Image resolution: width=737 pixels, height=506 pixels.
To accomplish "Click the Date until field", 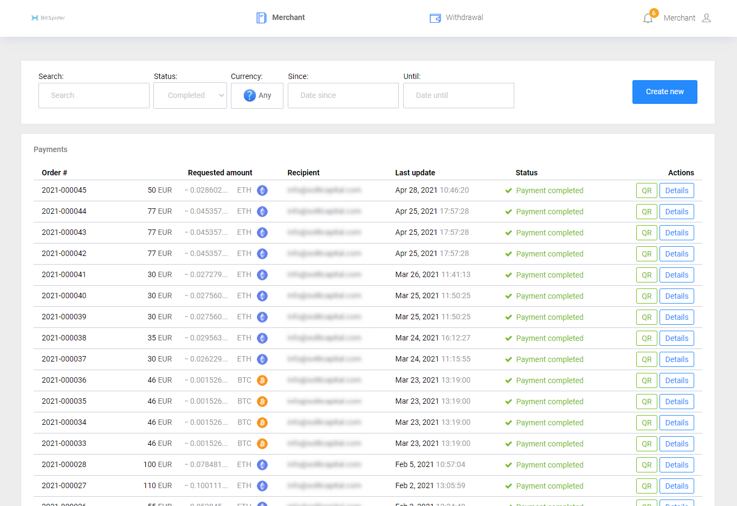I will [x=458, y=95].
